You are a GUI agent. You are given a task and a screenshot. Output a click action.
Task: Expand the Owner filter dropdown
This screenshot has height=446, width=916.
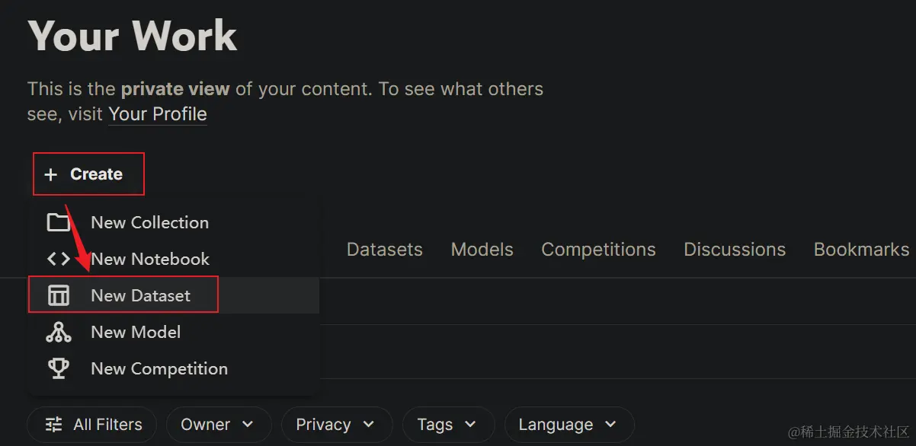218,425
